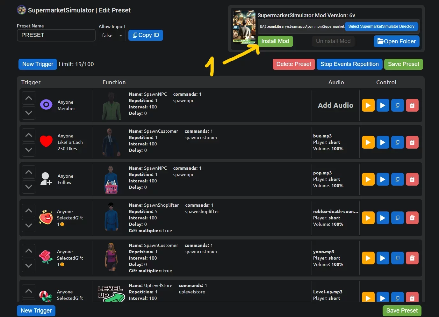Click orange play button in SpawnShoplifter row

coord(368,218)
